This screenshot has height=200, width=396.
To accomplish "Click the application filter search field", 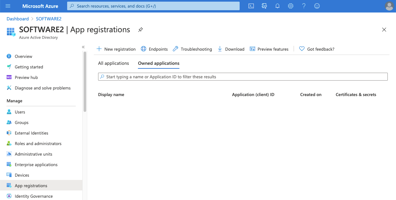I will [243, 77].
